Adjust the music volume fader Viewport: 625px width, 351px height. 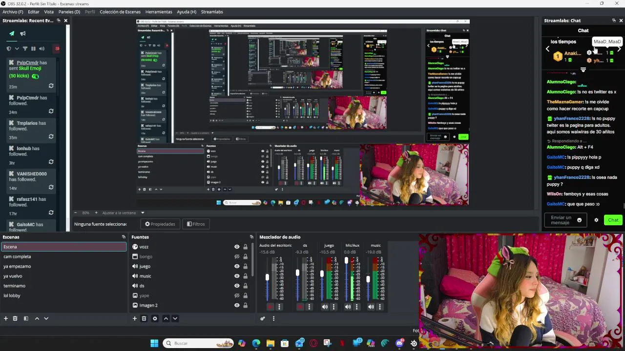point(368,279)
